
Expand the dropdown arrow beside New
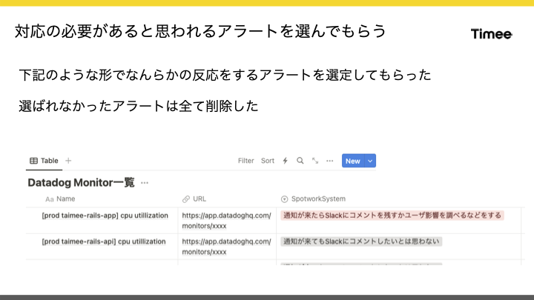pyautogui.click(x=370, y=161)
